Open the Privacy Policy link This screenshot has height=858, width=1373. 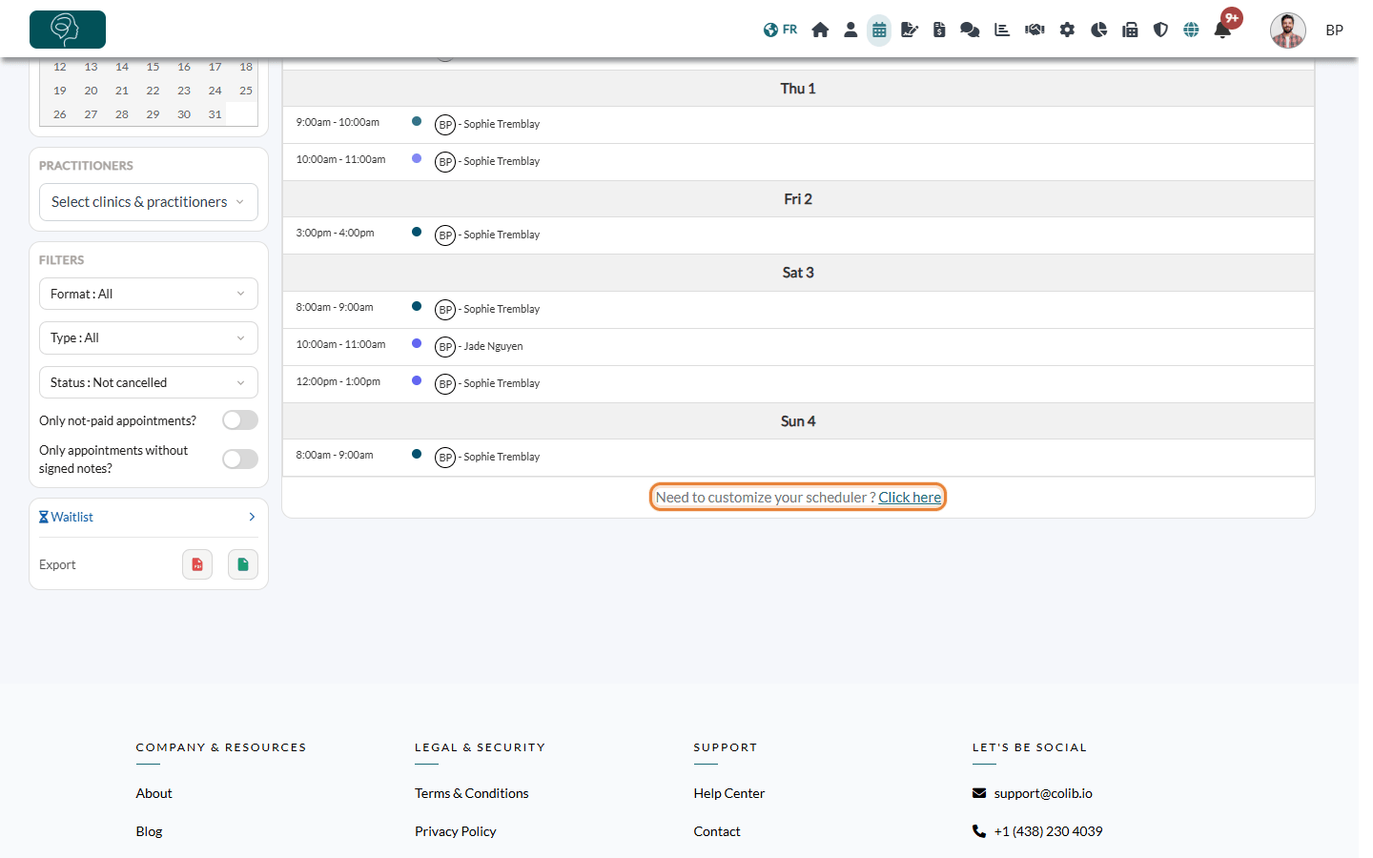[x=456, y=831]
